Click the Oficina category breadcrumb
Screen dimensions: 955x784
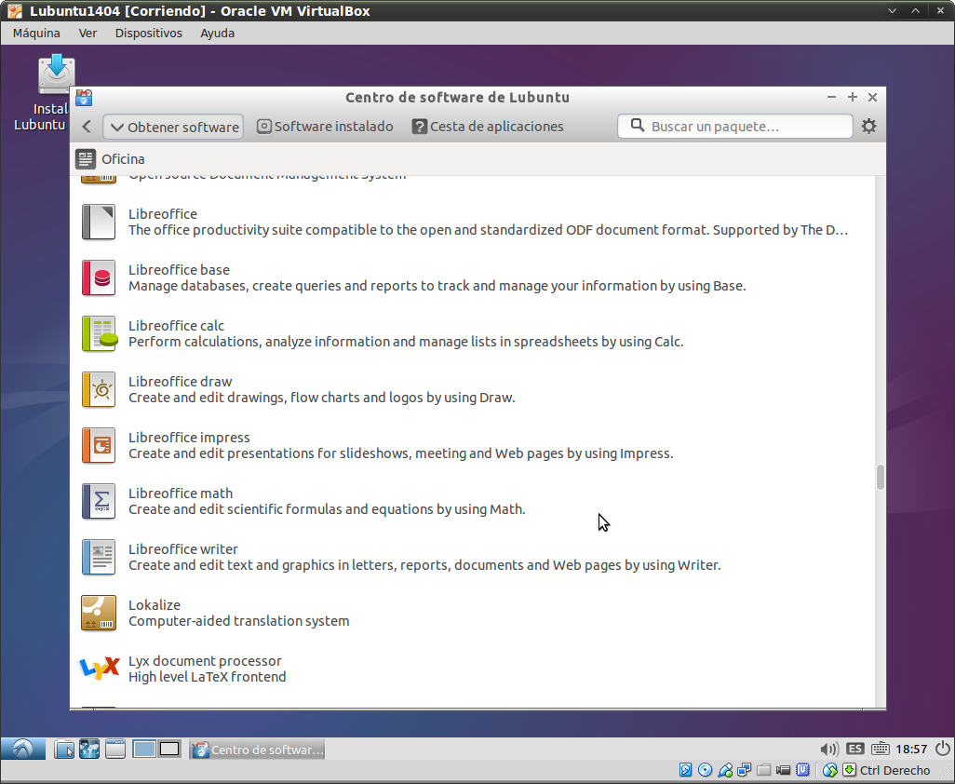click(123, 159)
